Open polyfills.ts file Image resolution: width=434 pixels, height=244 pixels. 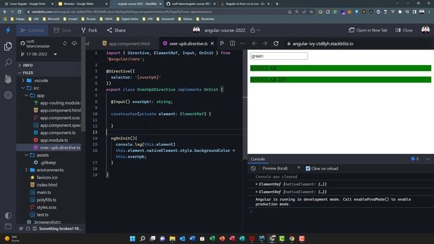[x=43, y=200]
